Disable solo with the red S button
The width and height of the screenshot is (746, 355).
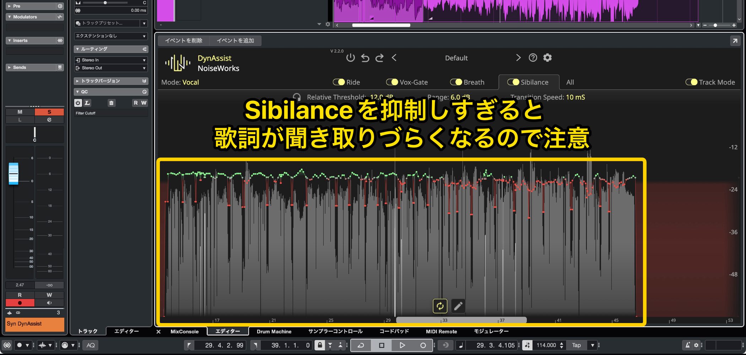tap(49, 112)
